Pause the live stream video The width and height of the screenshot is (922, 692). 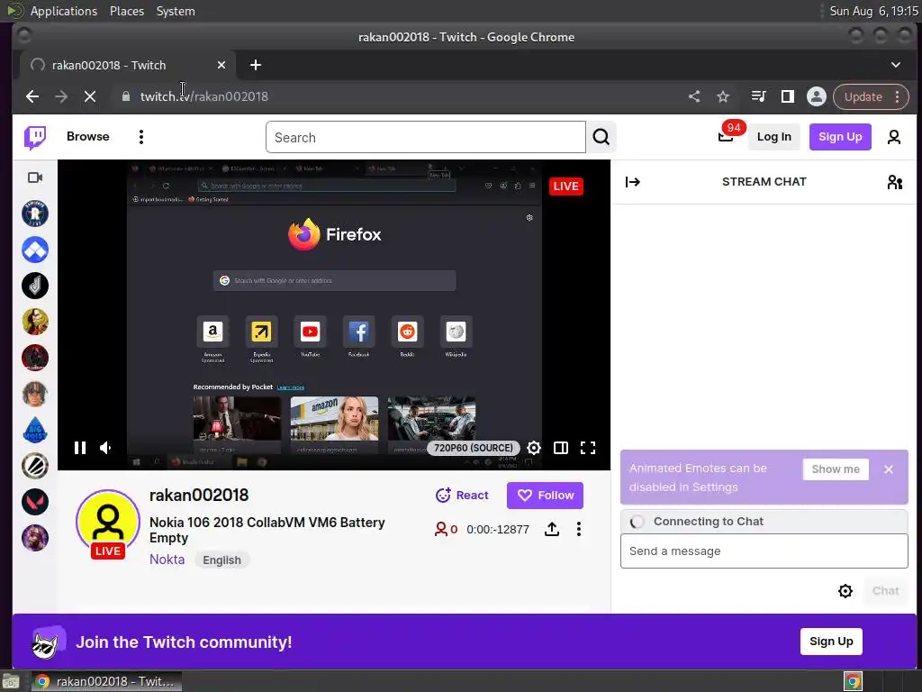tap(80, 448)
